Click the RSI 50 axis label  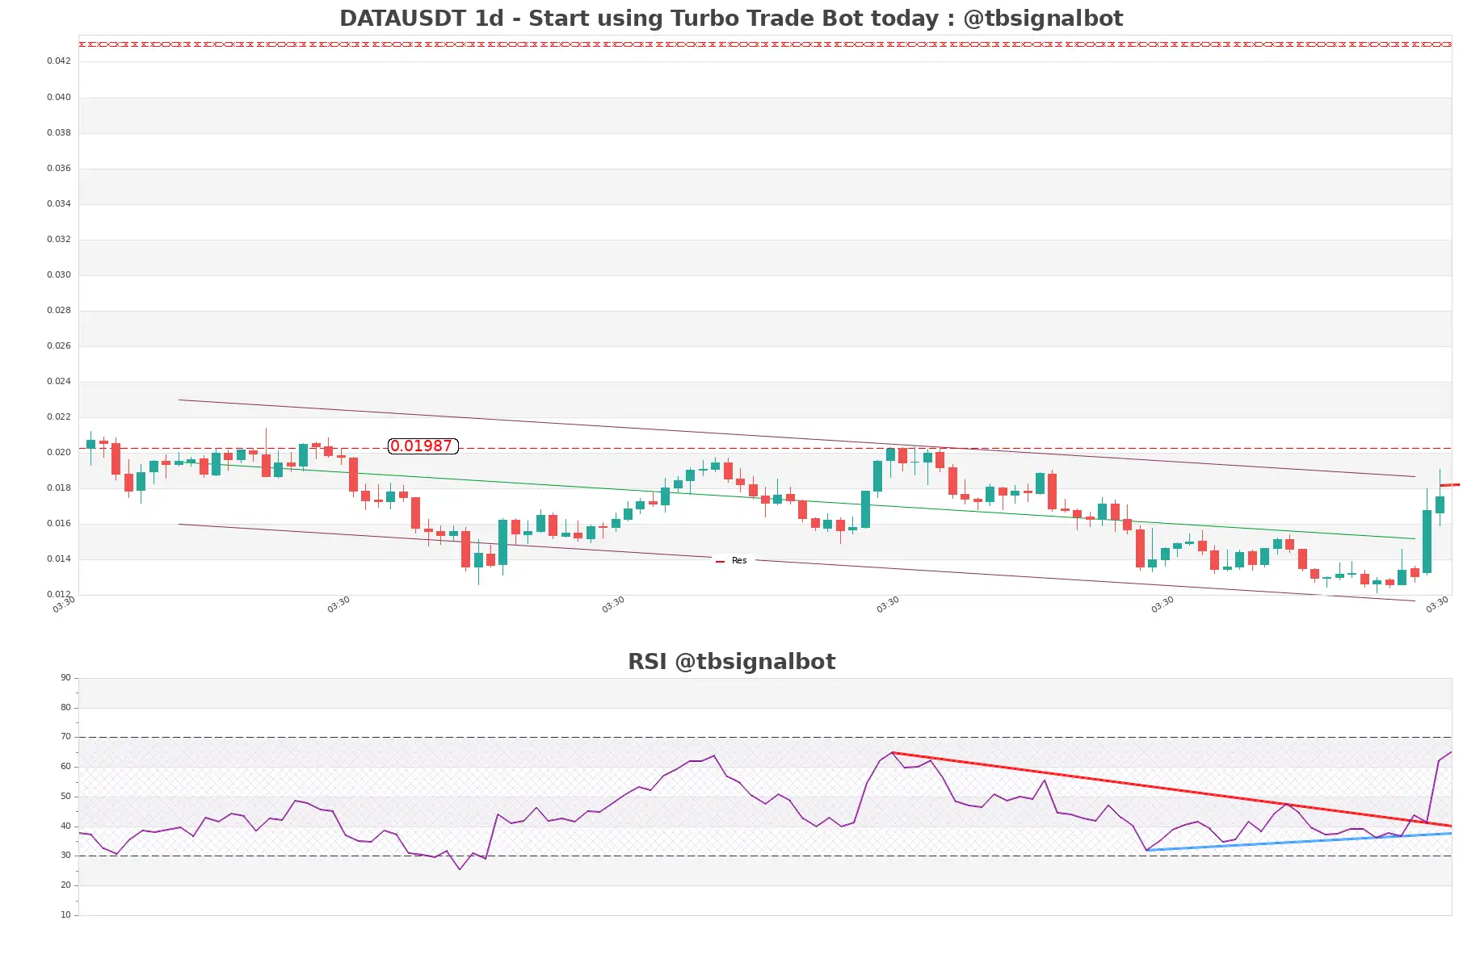point(65,797)
